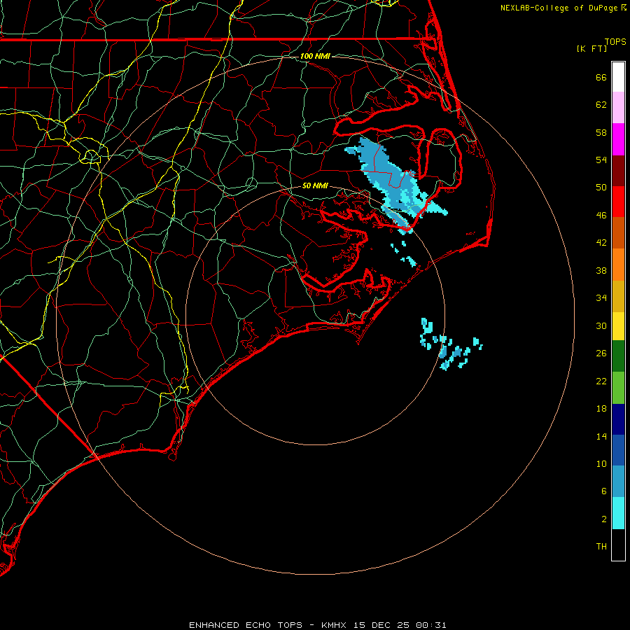Click the '58' legend value label
This screenshot has width=630, height=630.
tap(601, 132)
